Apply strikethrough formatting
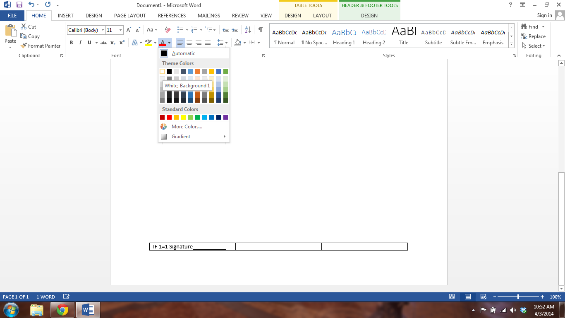Viewport: 565px width, 318px height. pyautogui.click(x=104, y=43)
